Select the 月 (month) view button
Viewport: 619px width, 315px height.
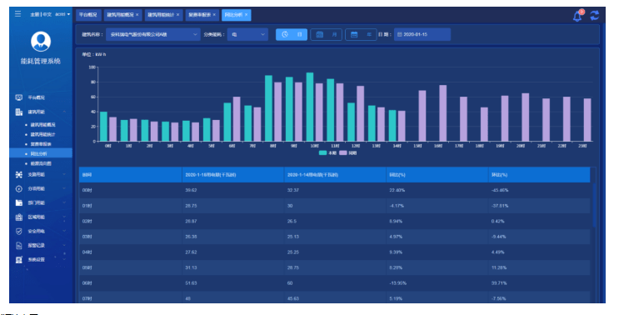point(326,34)
